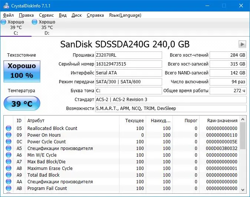Click total host writes value 315 GB
The width and height of the screenshot is (250, 197).
[228, 64]
